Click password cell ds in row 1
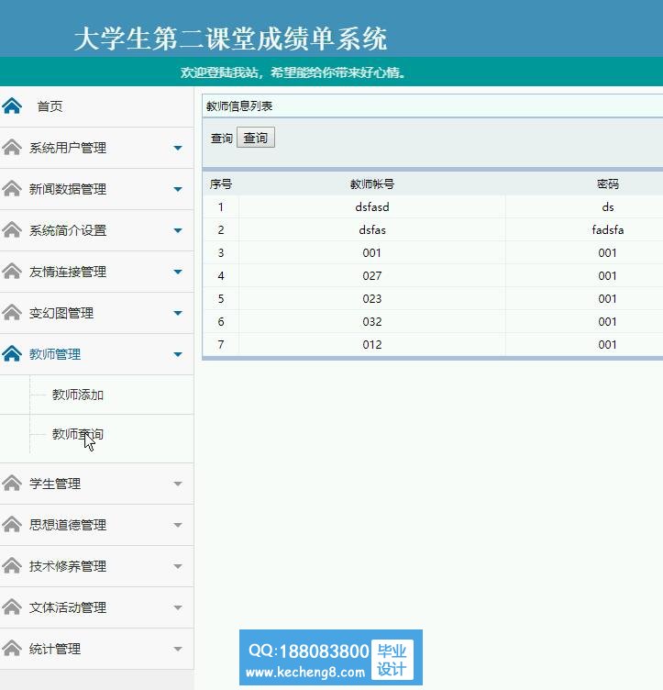Screen dimensions: 663x690 [x=608, y=206]
